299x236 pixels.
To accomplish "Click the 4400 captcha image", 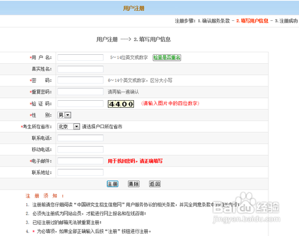I will [x=121, y=104].
